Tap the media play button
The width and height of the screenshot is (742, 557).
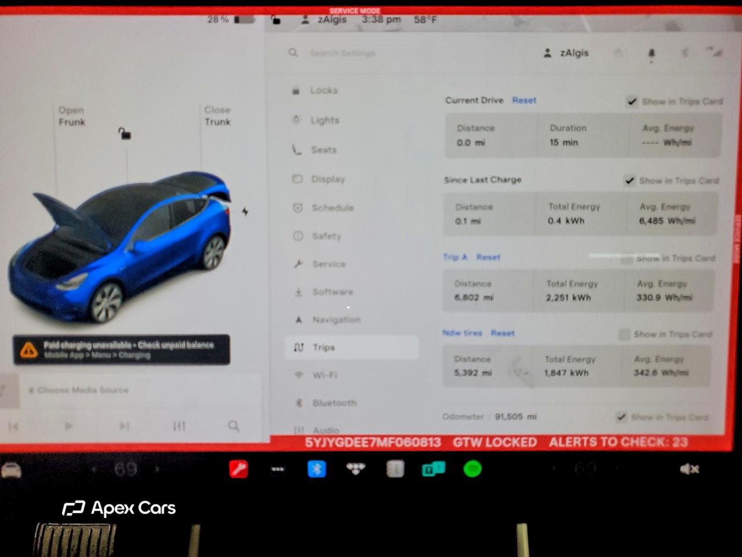coord(68,426)
